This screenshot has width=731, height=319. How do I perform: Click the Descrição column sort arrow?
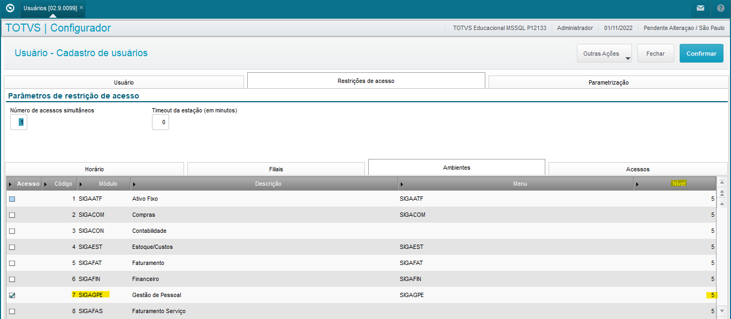pyautogui.click(x=134, y=184)
